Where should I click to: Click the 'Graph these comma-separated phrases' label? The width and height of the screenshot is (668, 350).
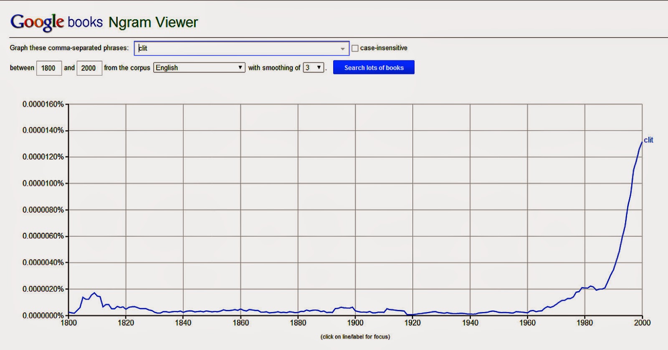(x=69, y=48)
